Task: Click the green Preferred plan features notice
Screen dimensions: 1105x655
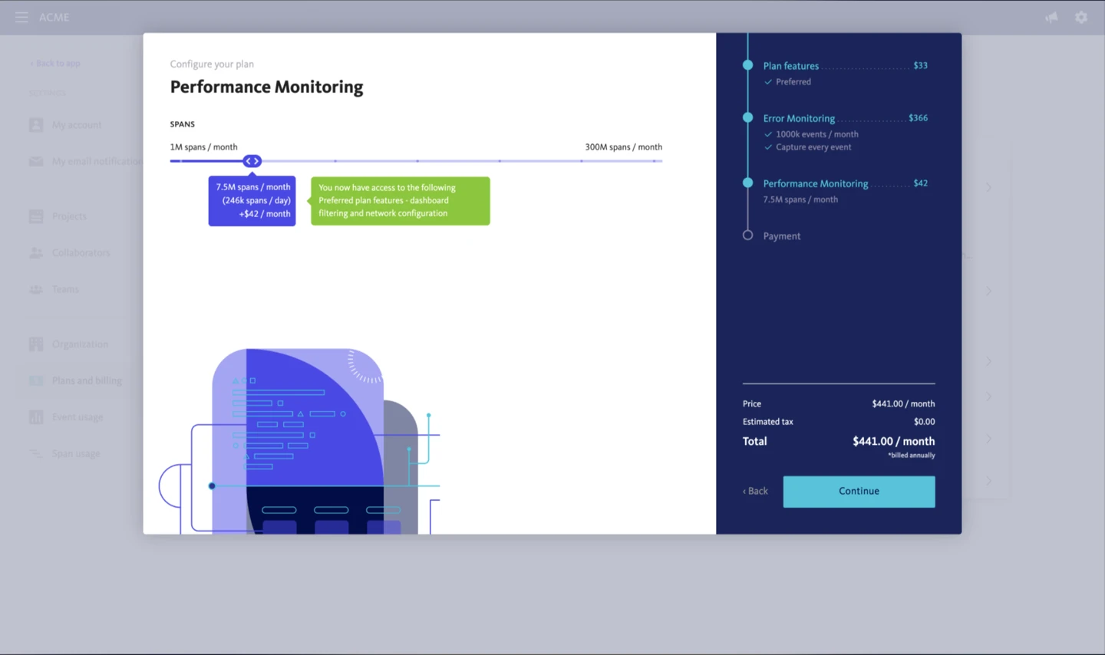Action: [x=400, y=201]
